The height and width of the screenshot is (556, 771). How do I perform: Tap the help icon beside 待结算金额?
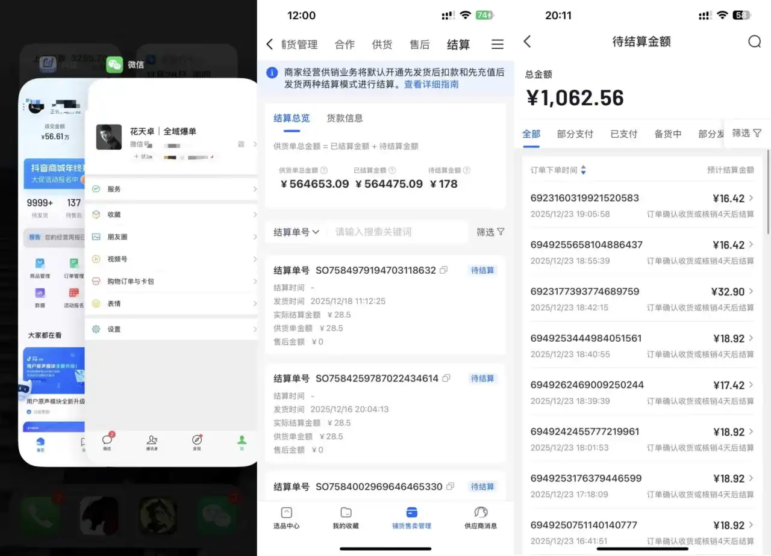[x=466, y=170]
